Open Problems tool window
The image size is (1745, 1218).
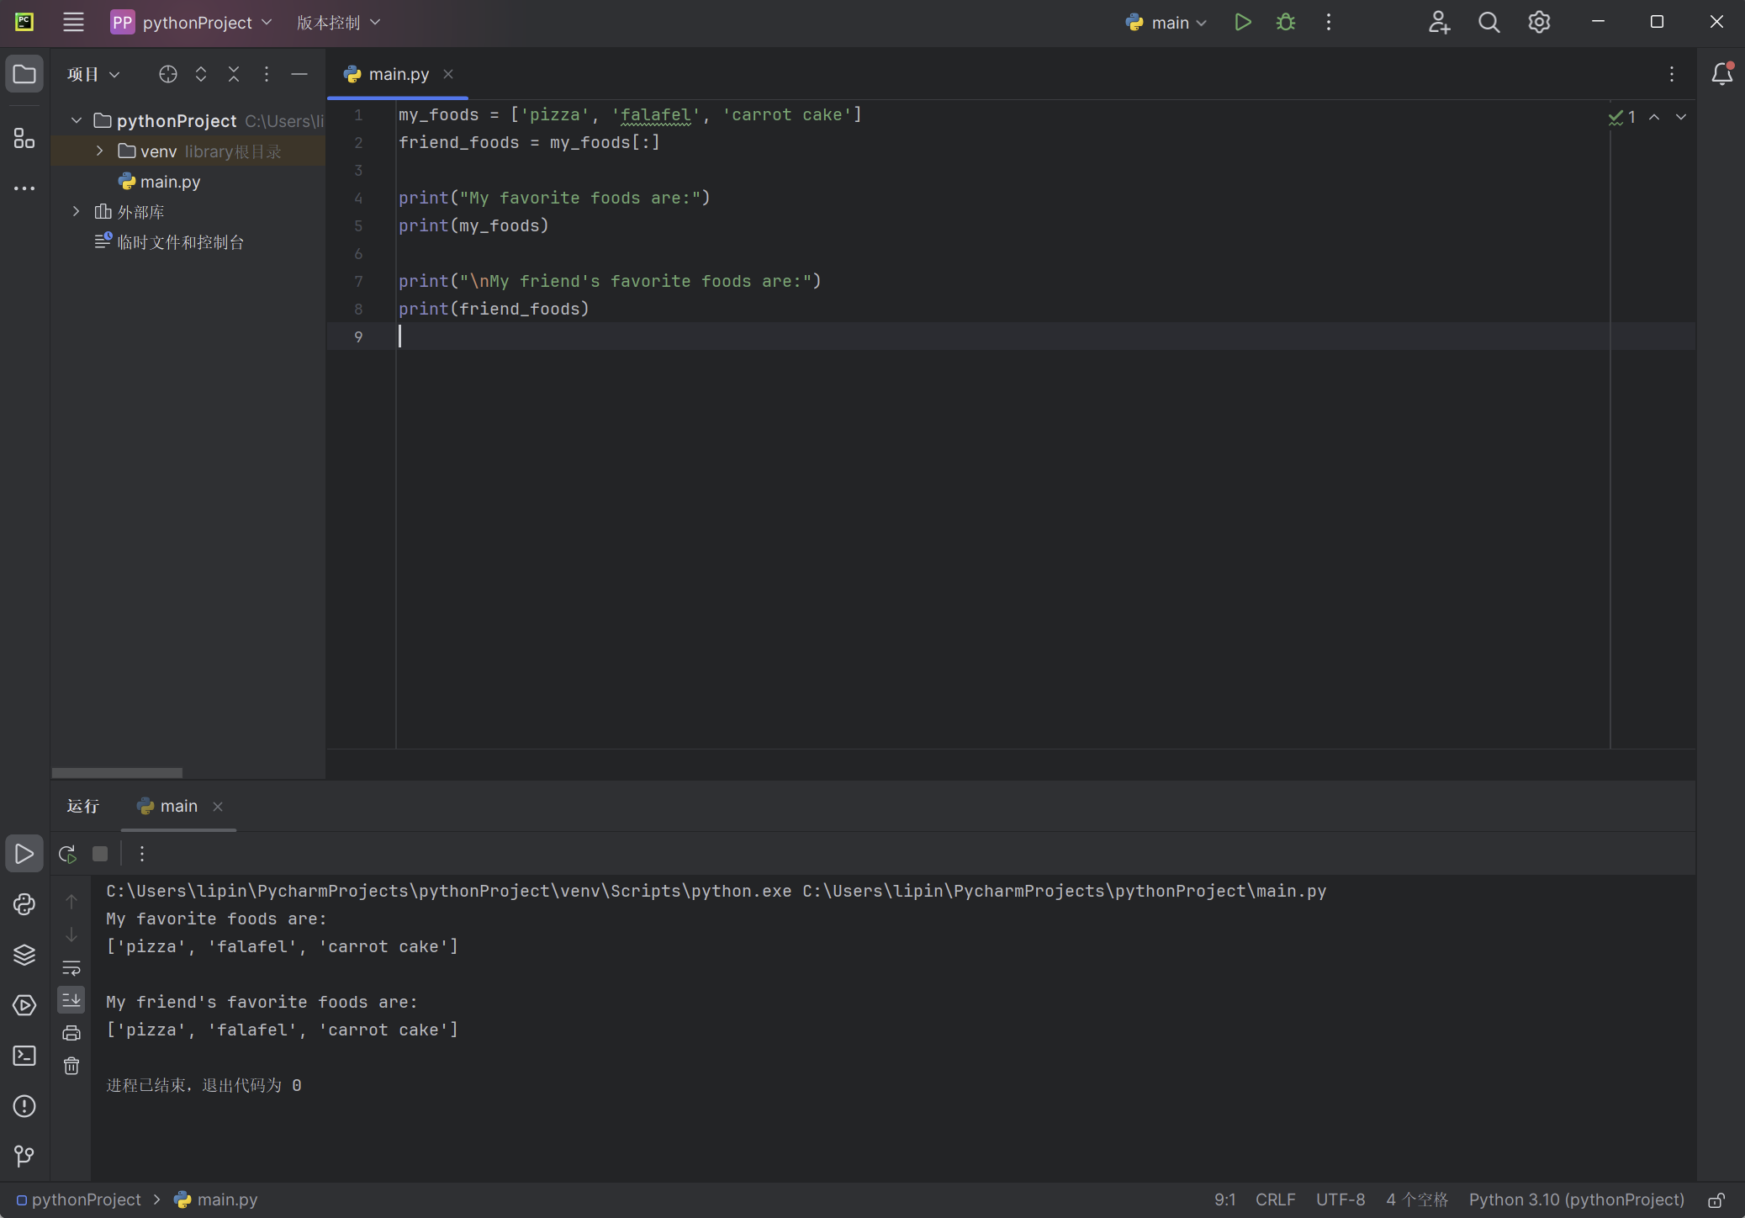pyautogui.click(x=24, y=1106)
